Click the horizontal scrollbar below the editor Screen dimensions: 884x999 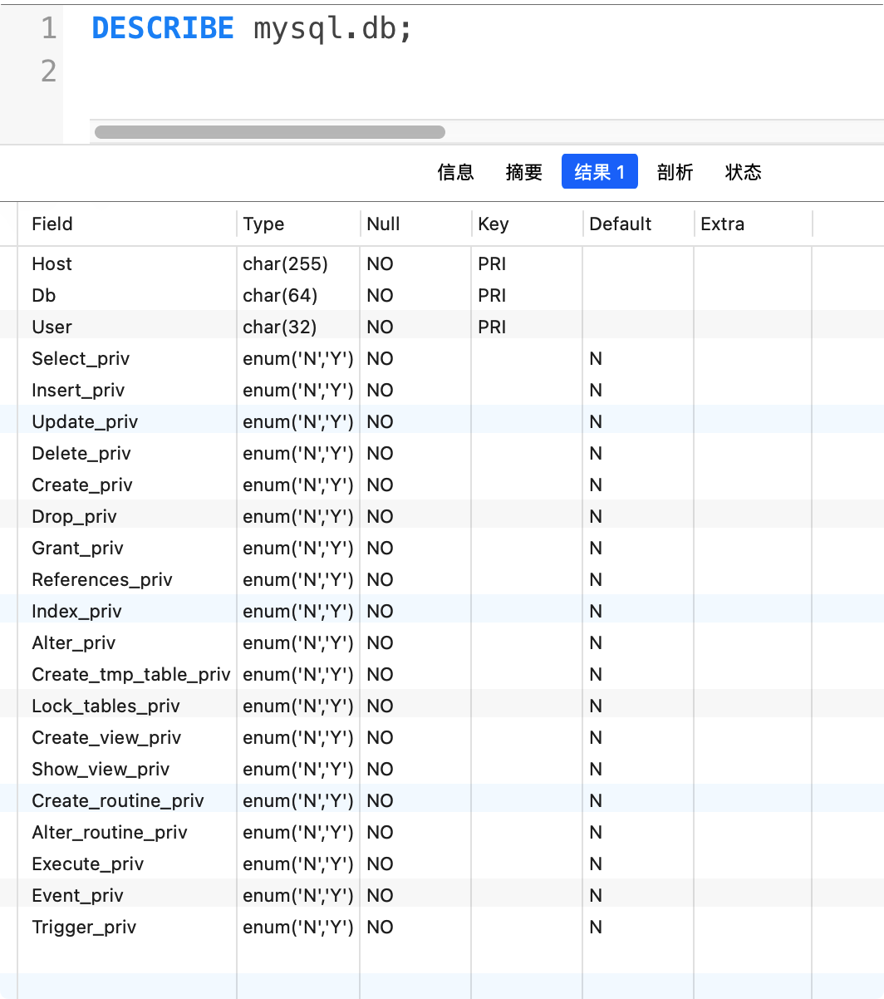[268, 131]
